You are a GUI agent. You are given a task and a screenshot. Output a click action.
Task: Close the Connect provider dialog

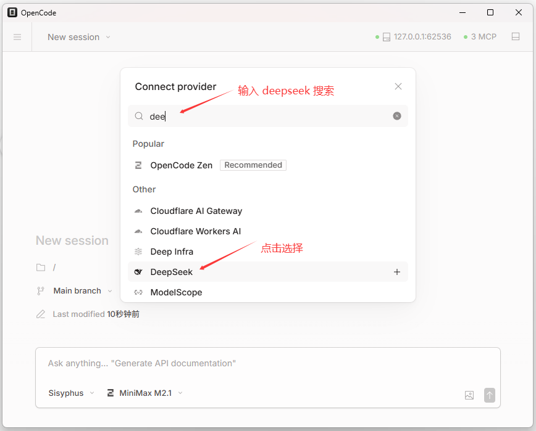tap(398, 86)
